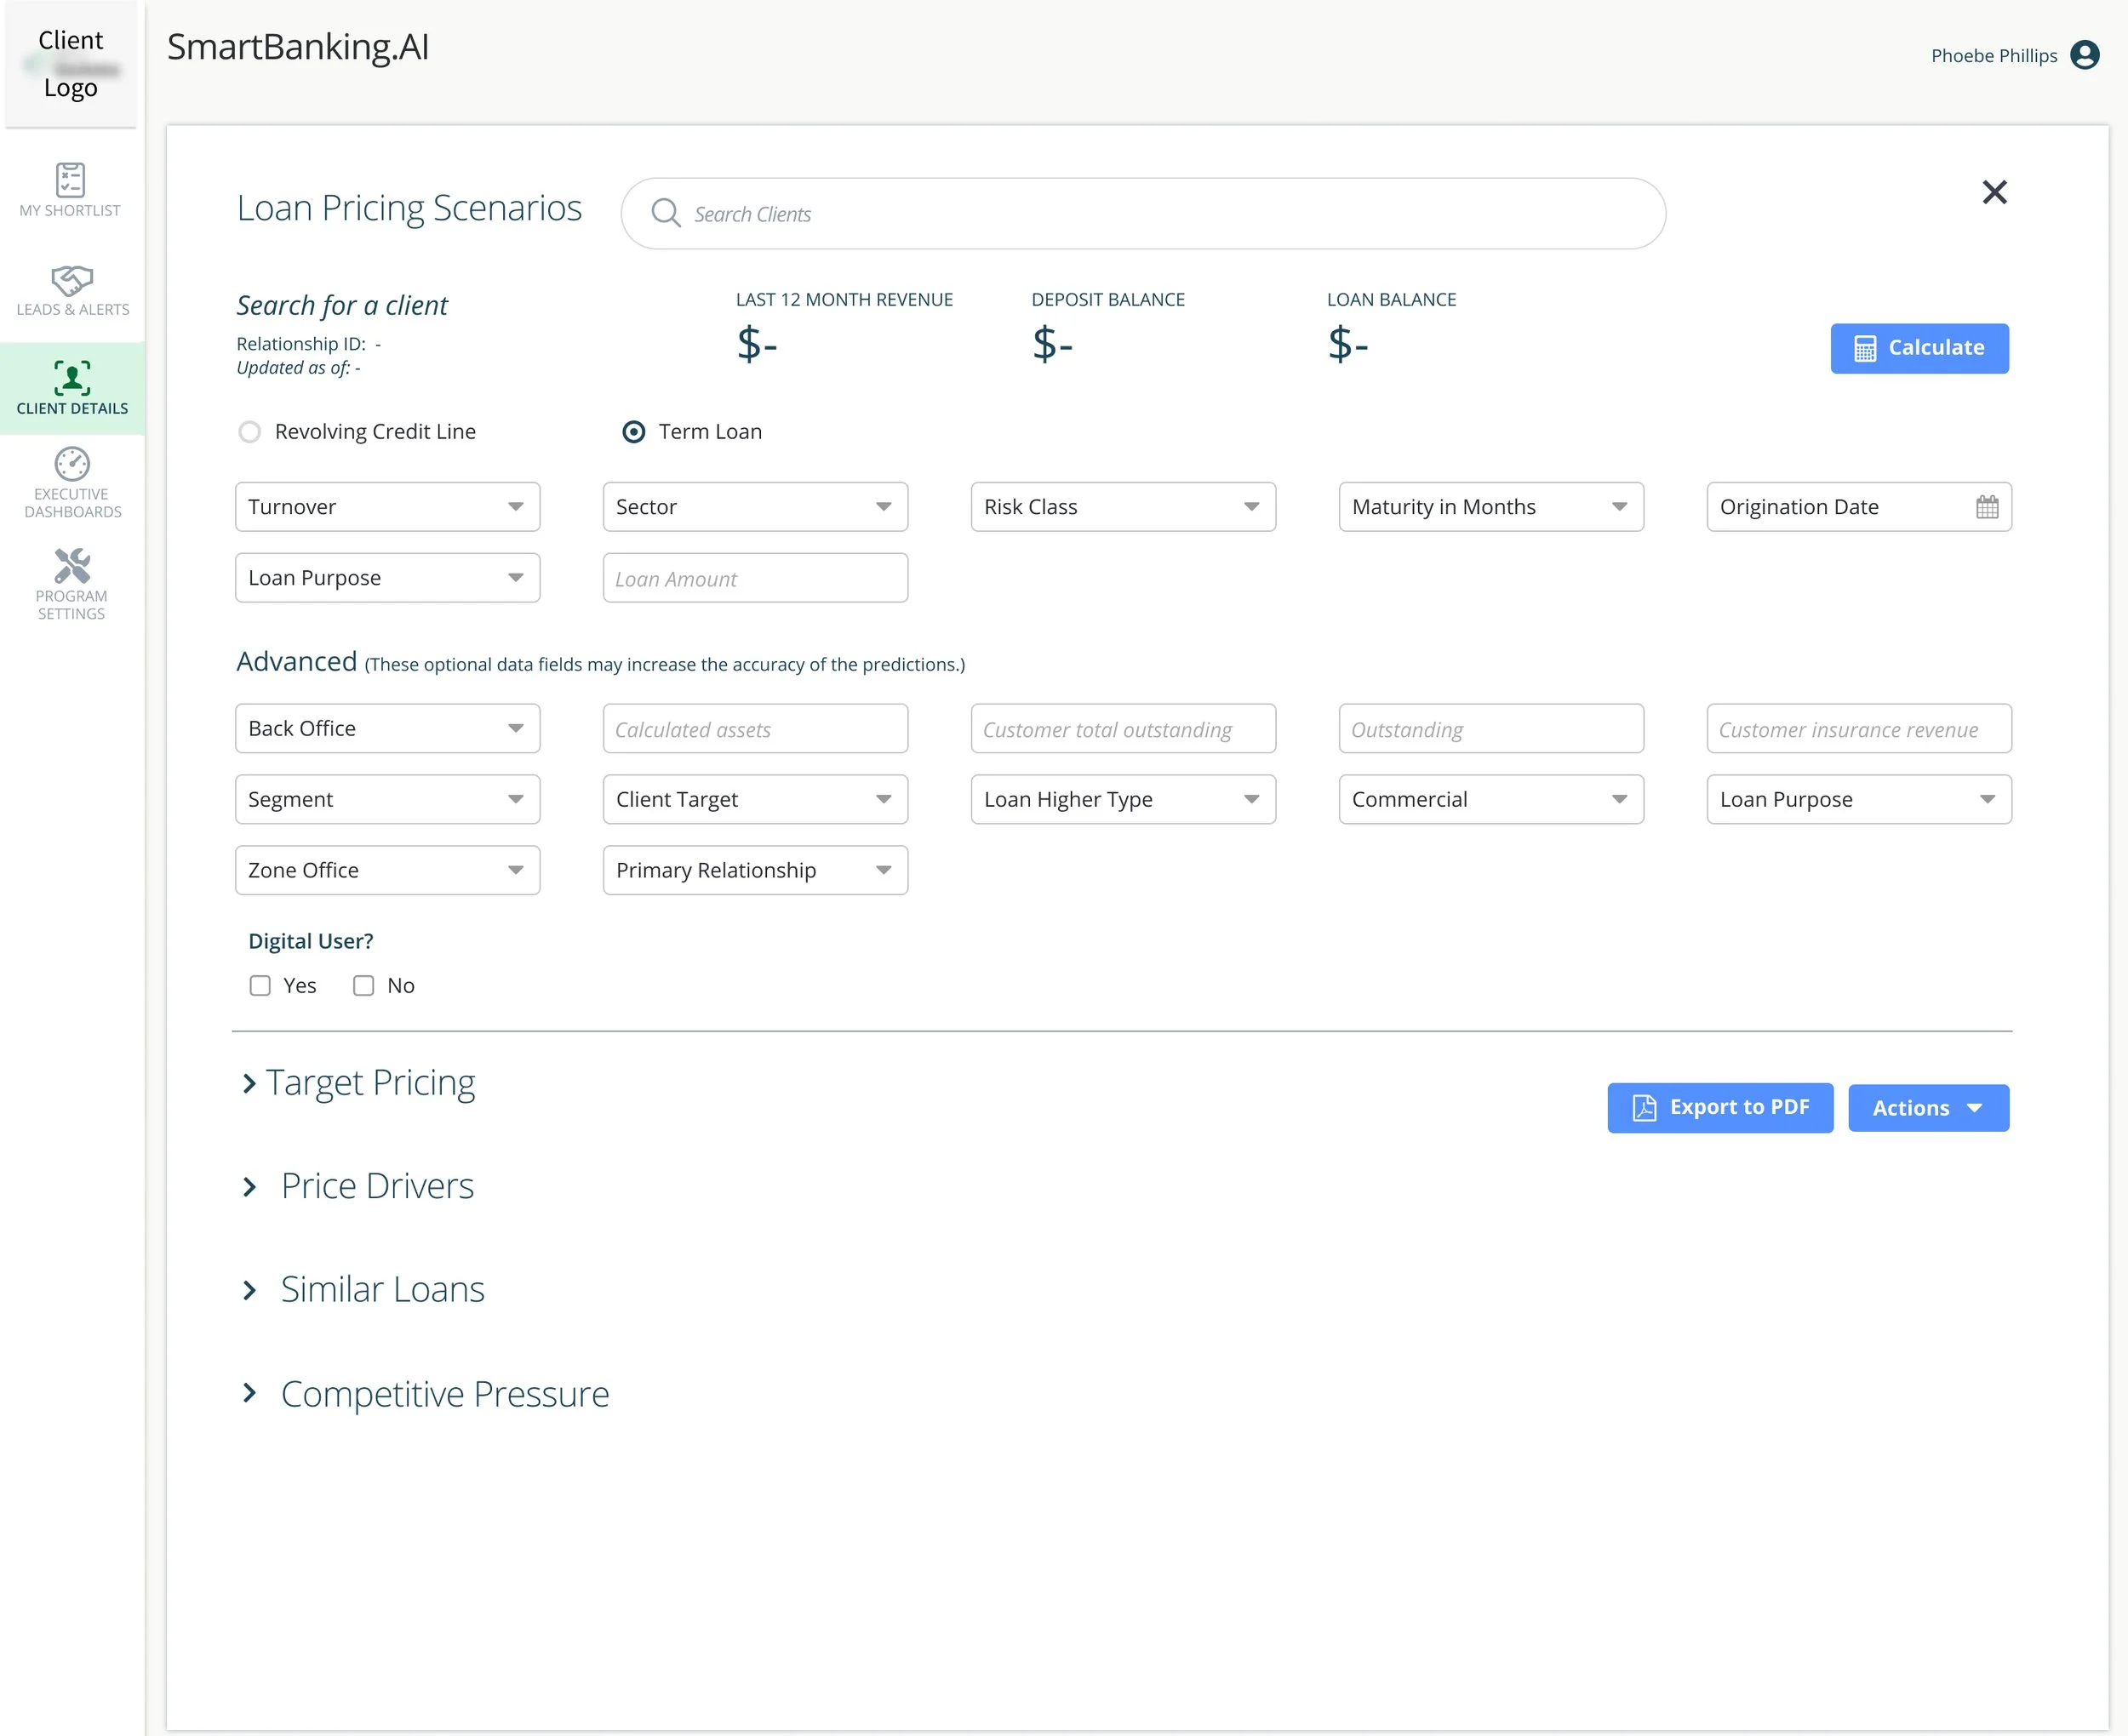2128x1736 pixels.
Task: Click the Client Details person icon
Action: 72,378
